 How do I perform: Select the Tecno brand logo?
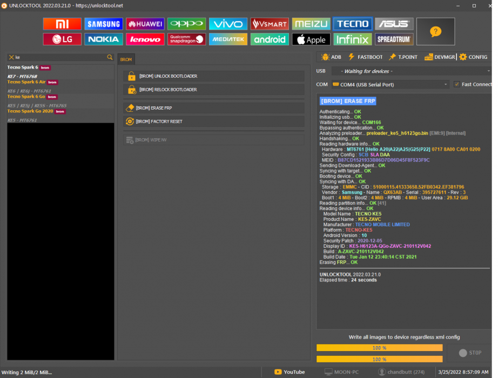tap(353, 24)
